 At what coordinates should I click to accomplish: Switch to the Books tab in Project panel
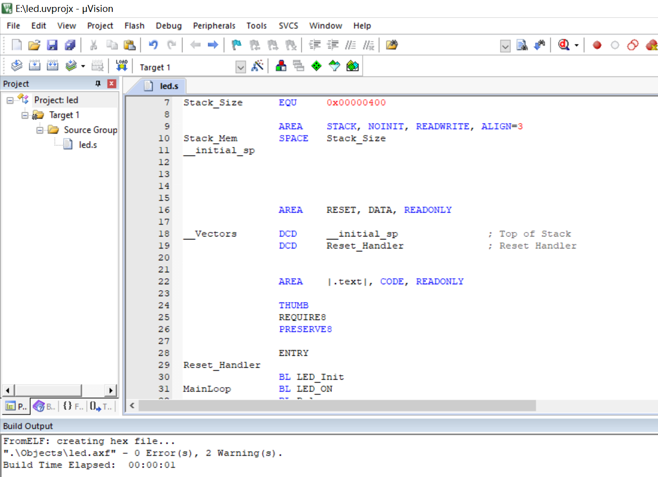(44, 406)
